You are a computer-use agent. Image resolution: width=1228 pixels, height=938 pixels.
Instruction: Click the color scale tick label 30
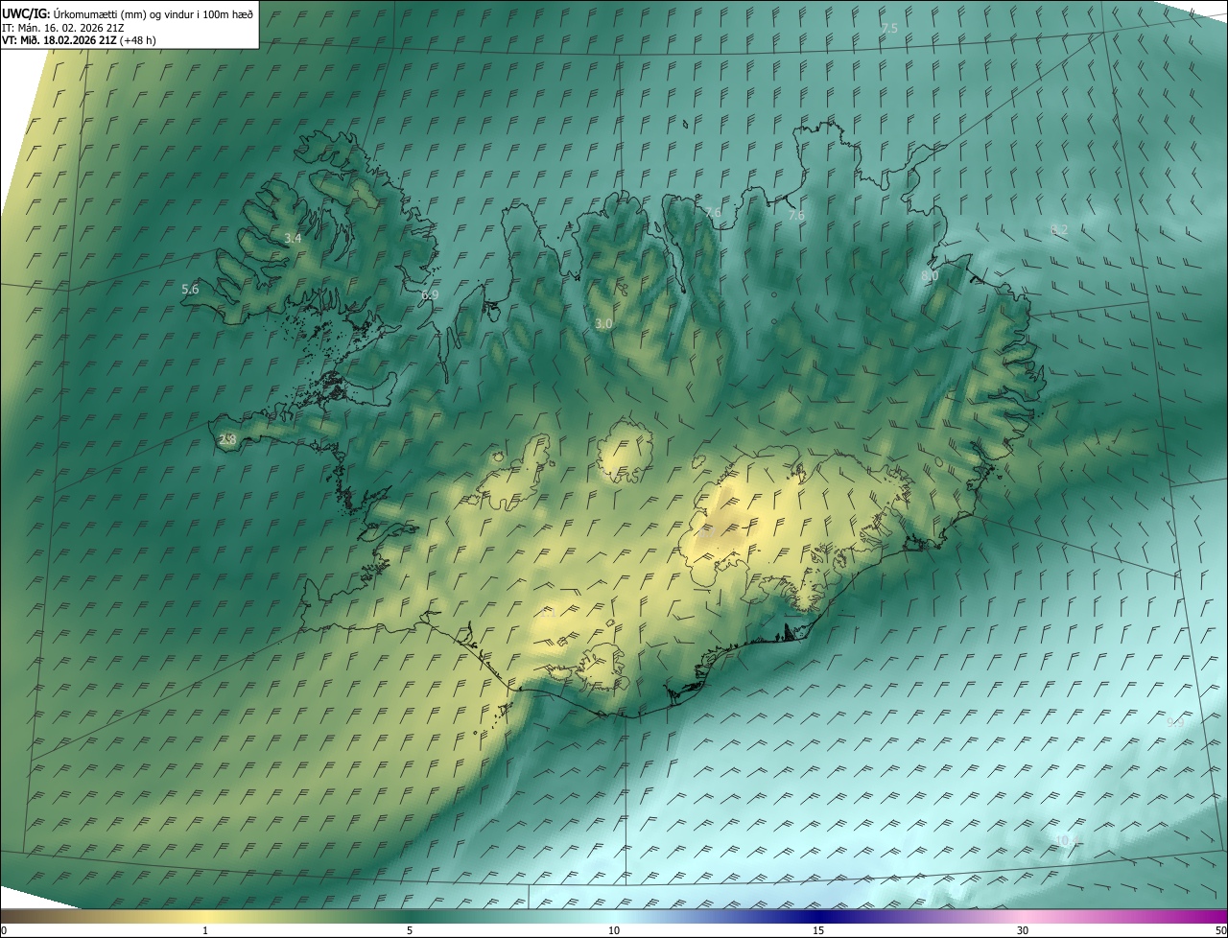tap(1023, 931)
